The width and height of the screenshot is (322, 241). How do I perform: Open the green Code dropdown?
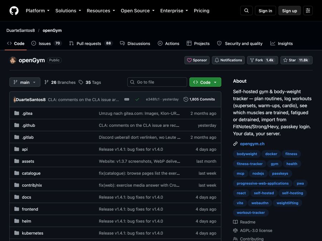[x=205, y=82]
